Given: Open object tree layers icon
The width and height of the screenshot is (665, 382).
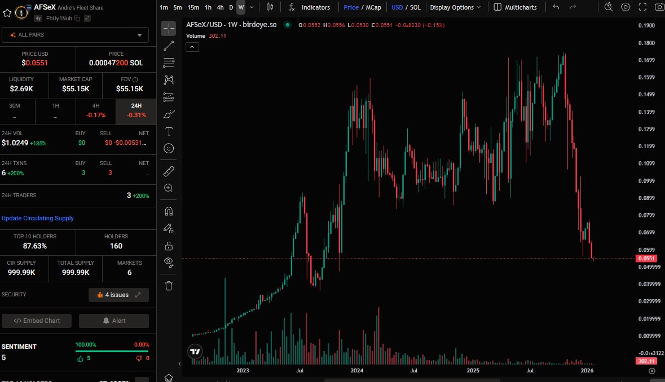Looking at the screenshot, I should click(x=169, y=377).
